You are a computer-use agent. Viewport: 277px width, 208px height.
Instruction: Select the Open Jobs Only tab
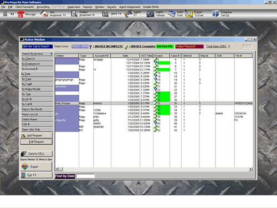(37, 129)
